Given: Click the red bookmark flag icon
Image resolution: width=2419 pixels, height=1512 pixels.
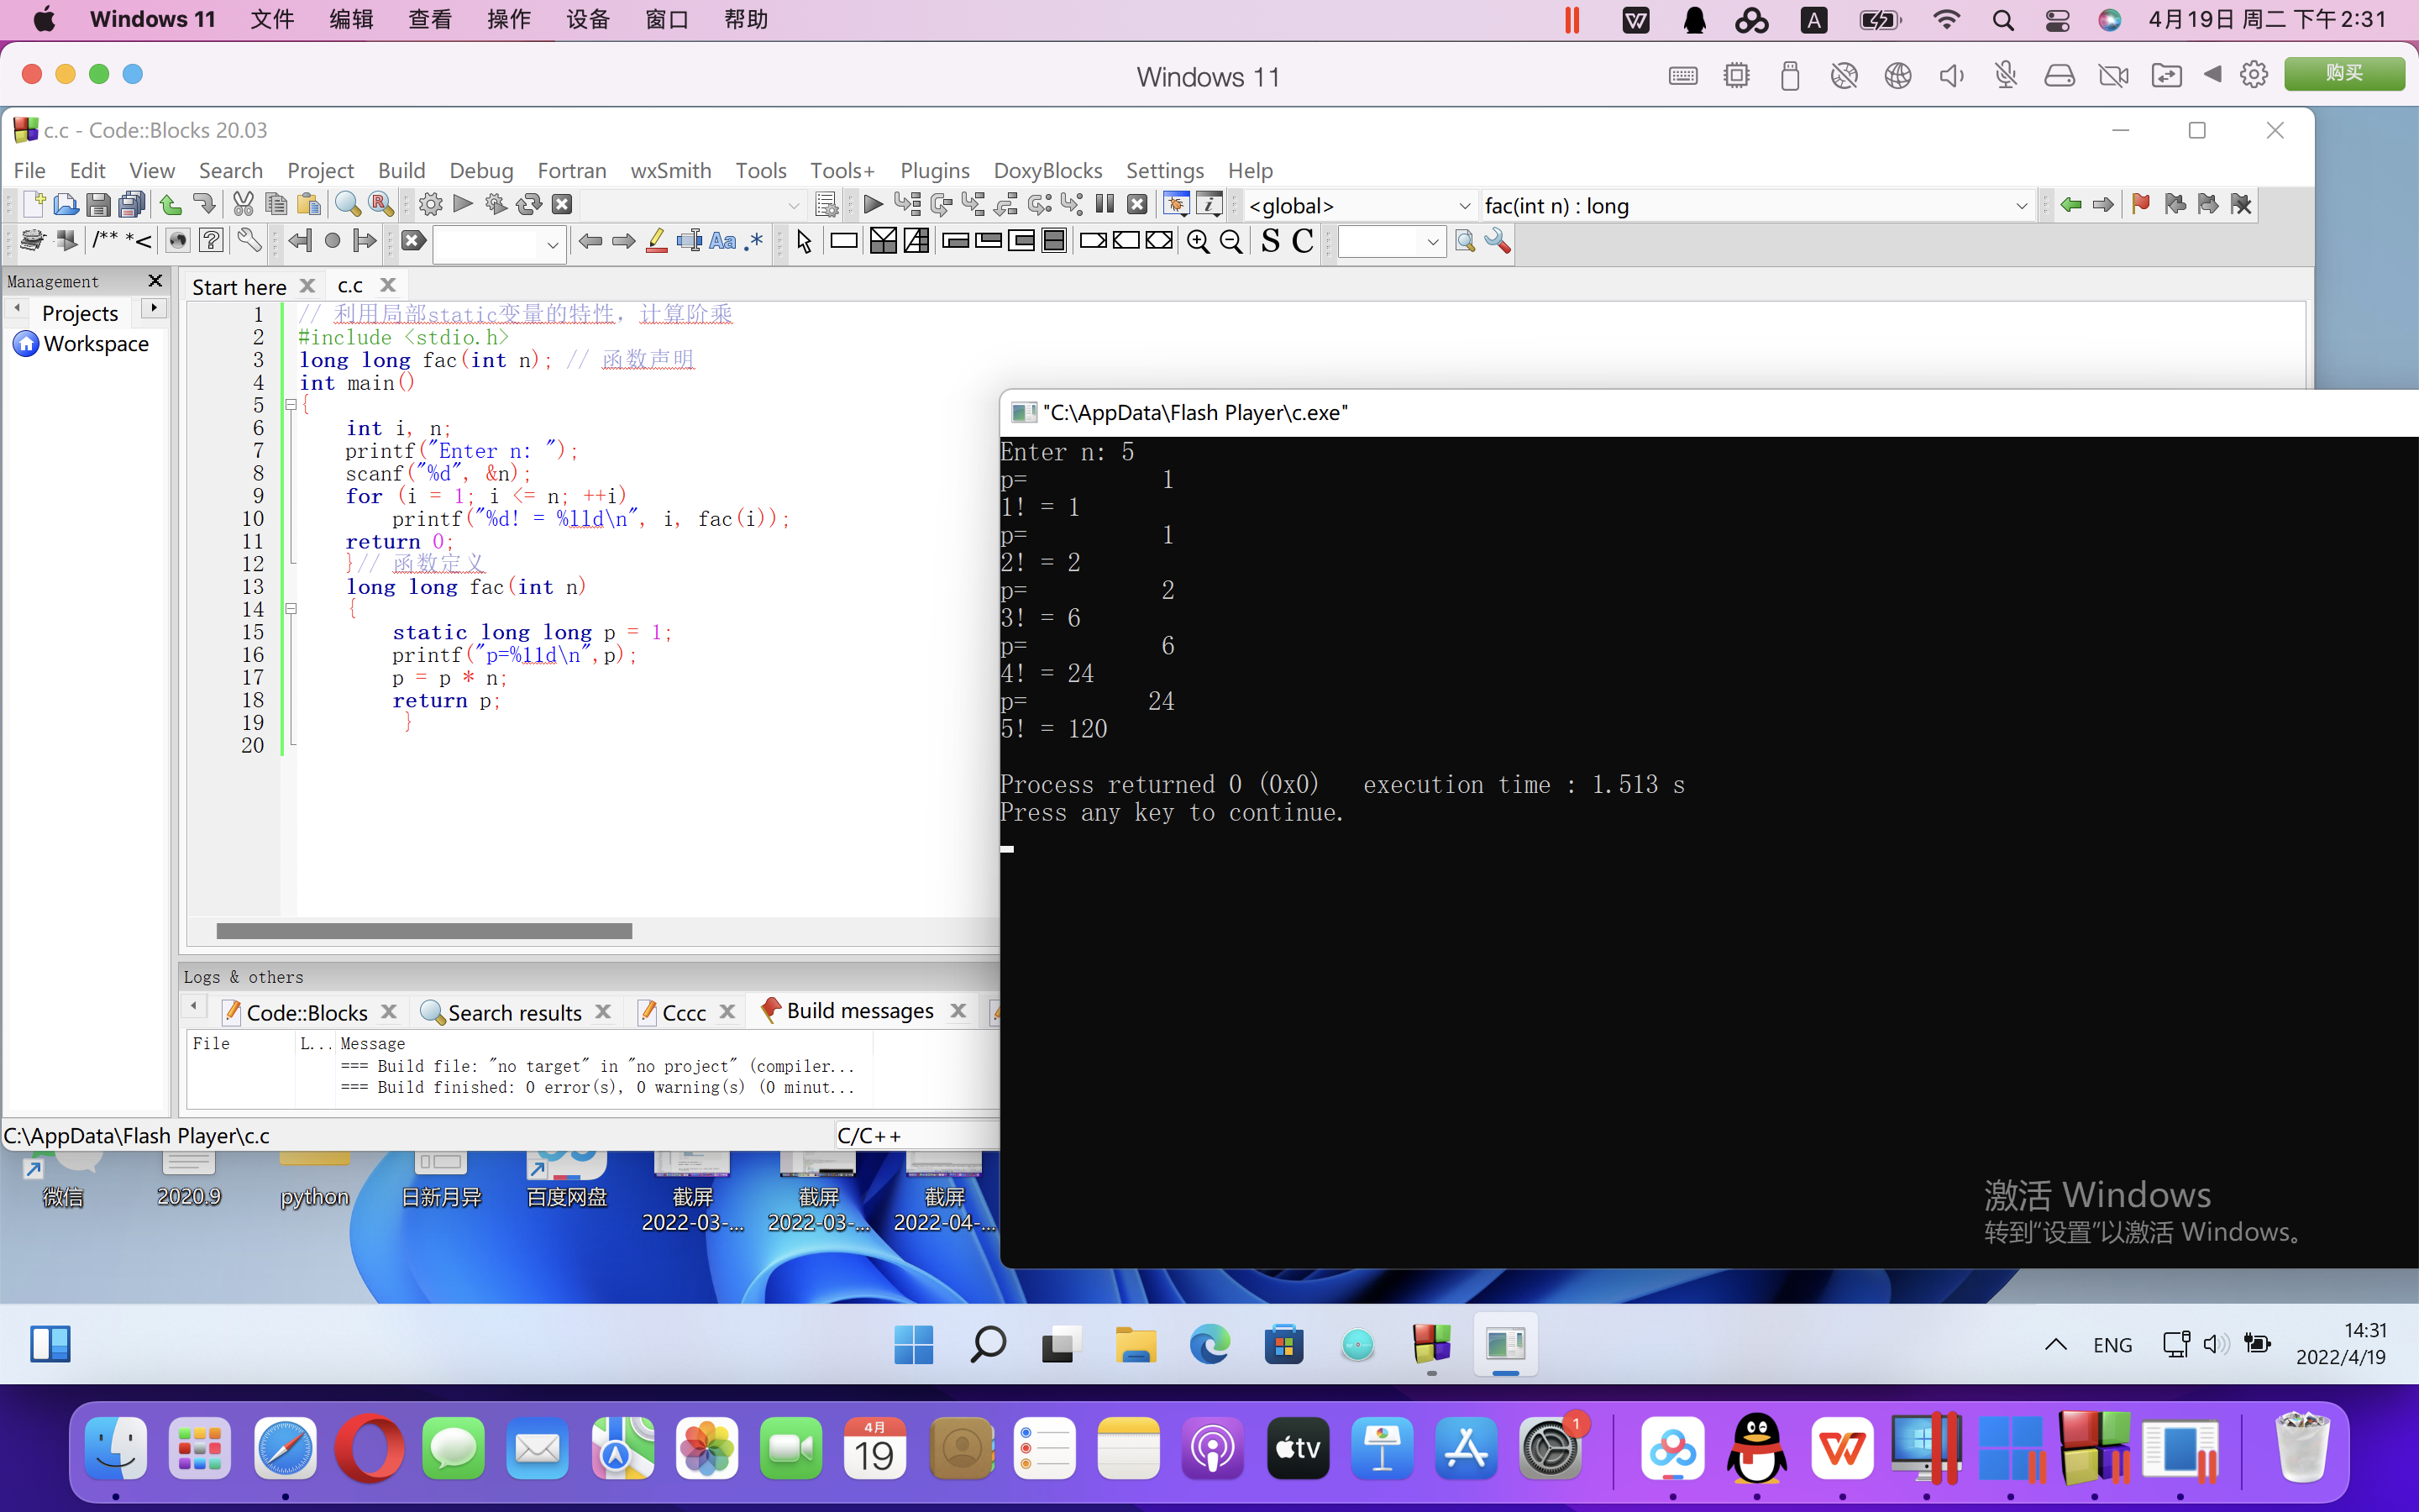Looking at the screenshot, I should pyautogui.click(x=2140, y=205).
